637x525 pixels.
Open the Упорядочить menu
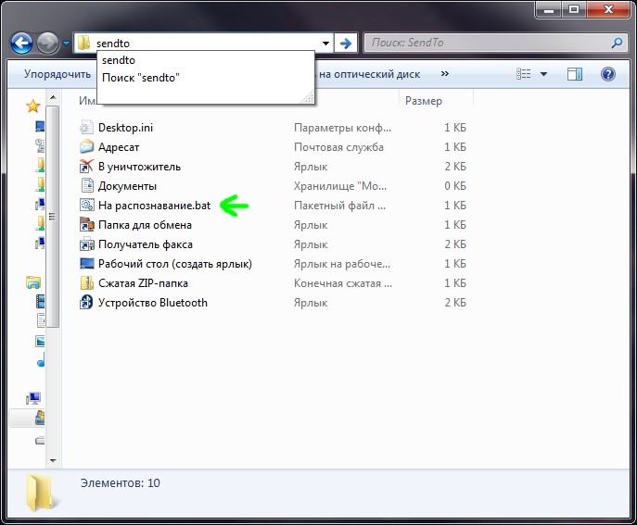coord(57,74)
